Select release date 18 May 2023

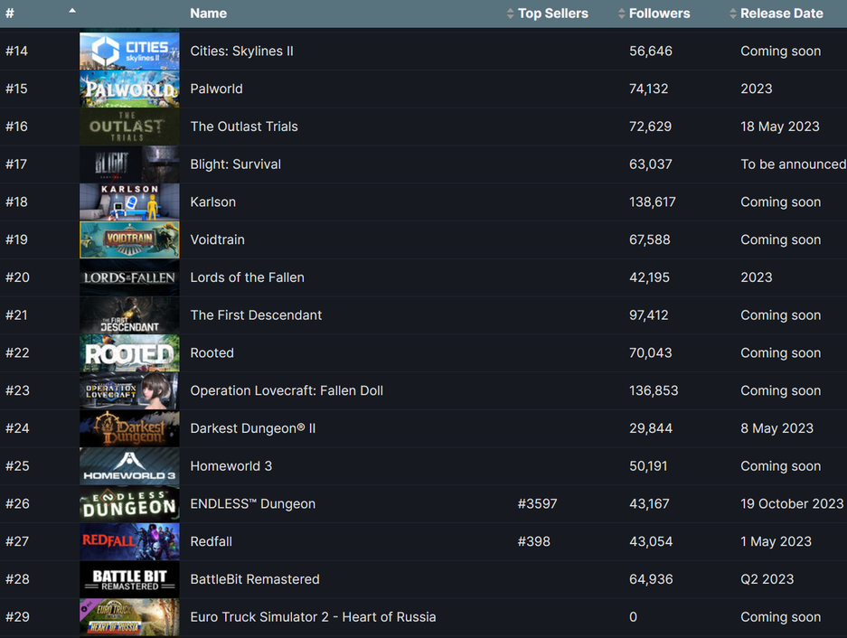779,127
